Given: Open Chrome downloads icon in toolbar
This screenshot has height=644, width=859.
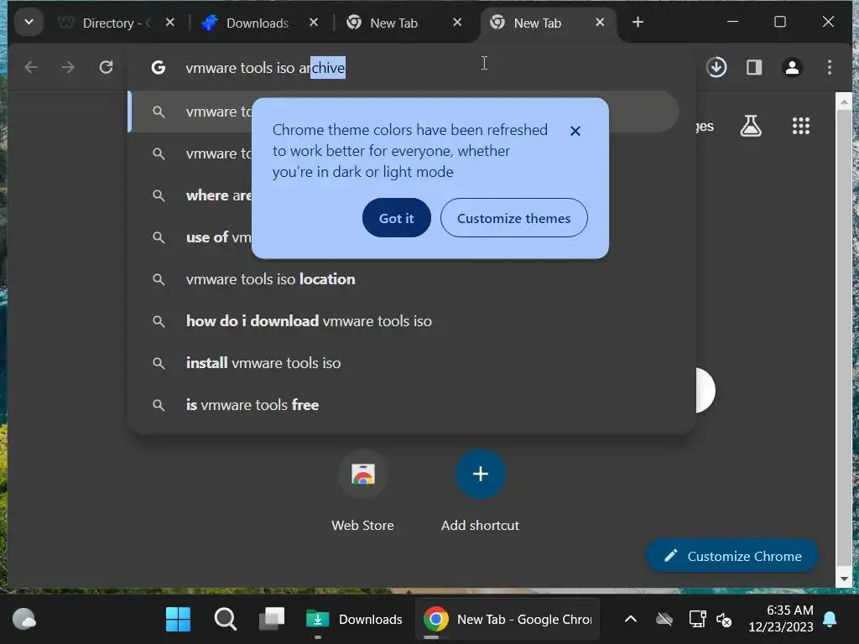Looking at the screenshot, I should [x=716, y=67].
